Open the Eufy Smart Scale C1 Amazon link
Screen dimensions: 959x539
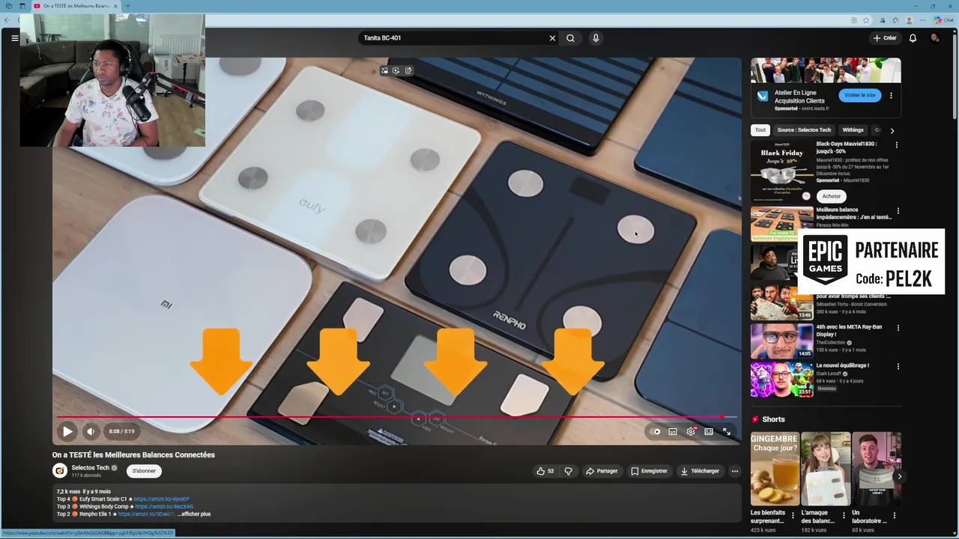point(162,499)
